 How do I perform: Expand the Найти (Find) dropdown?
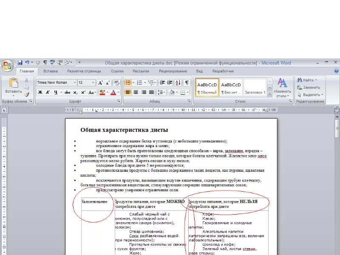coord(316,80)
